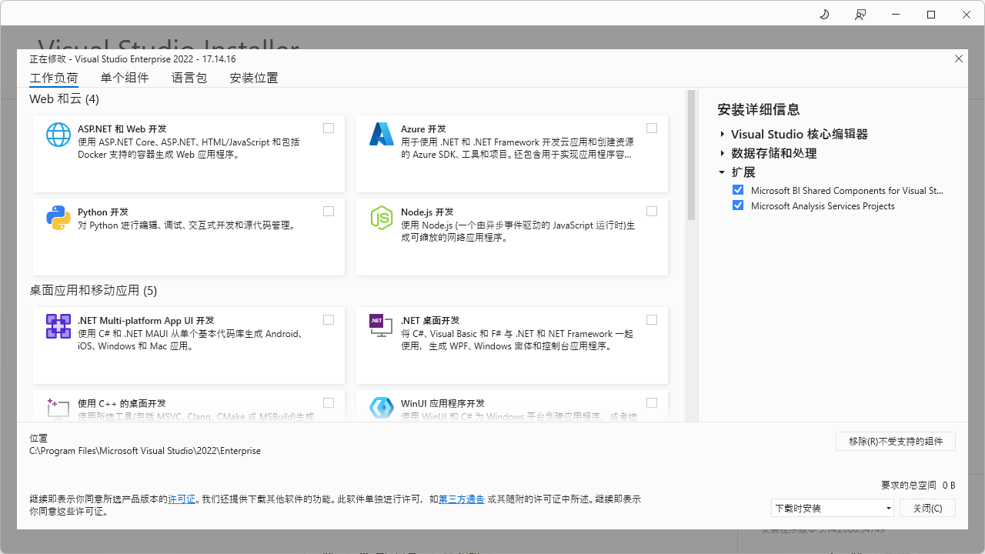Check the ASP.NET 和 Web 开发 workload
This screenshot has width=985, height=554.
(329, 128)
